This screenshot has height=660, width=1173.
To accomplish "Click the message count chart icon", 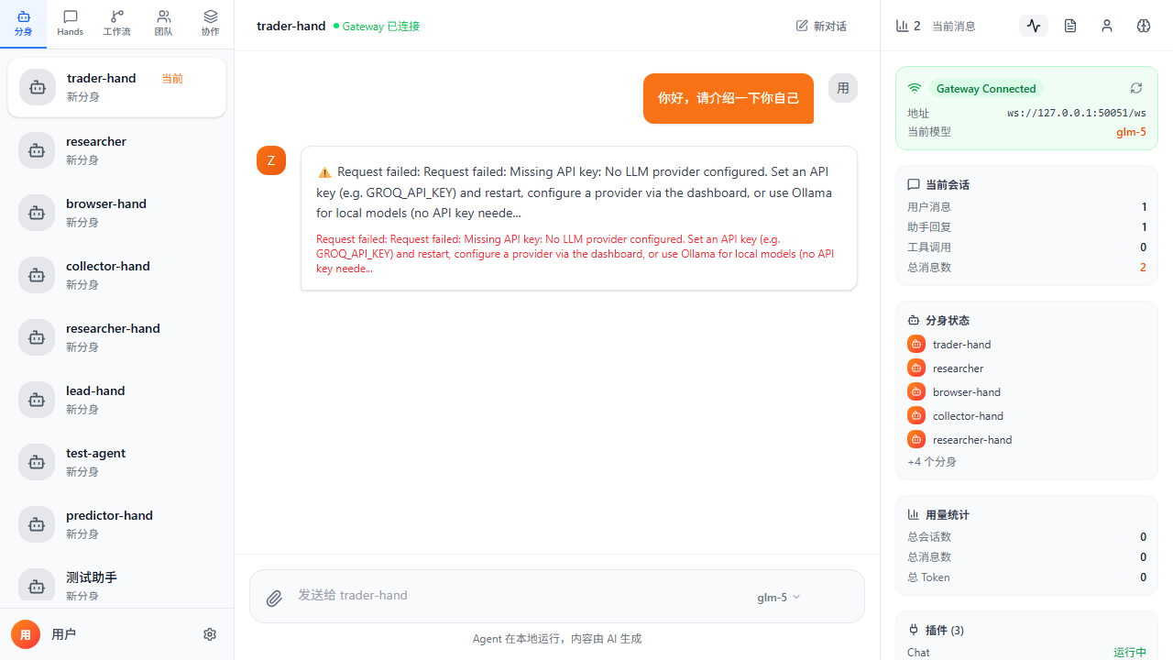I will pos(903,26).
